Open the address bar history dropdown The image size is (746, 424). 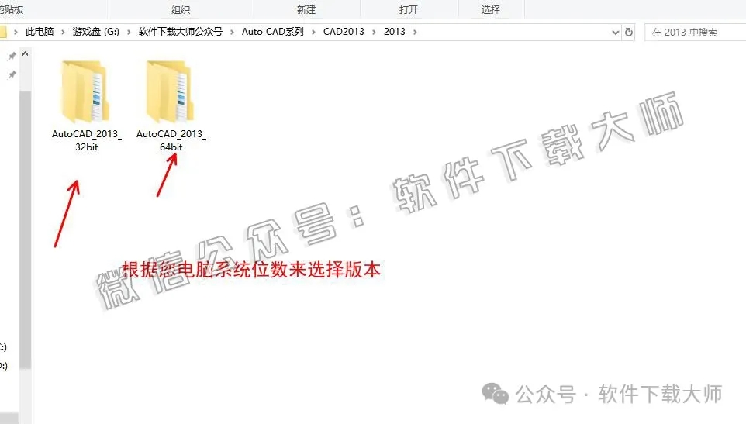coord(615,33)
